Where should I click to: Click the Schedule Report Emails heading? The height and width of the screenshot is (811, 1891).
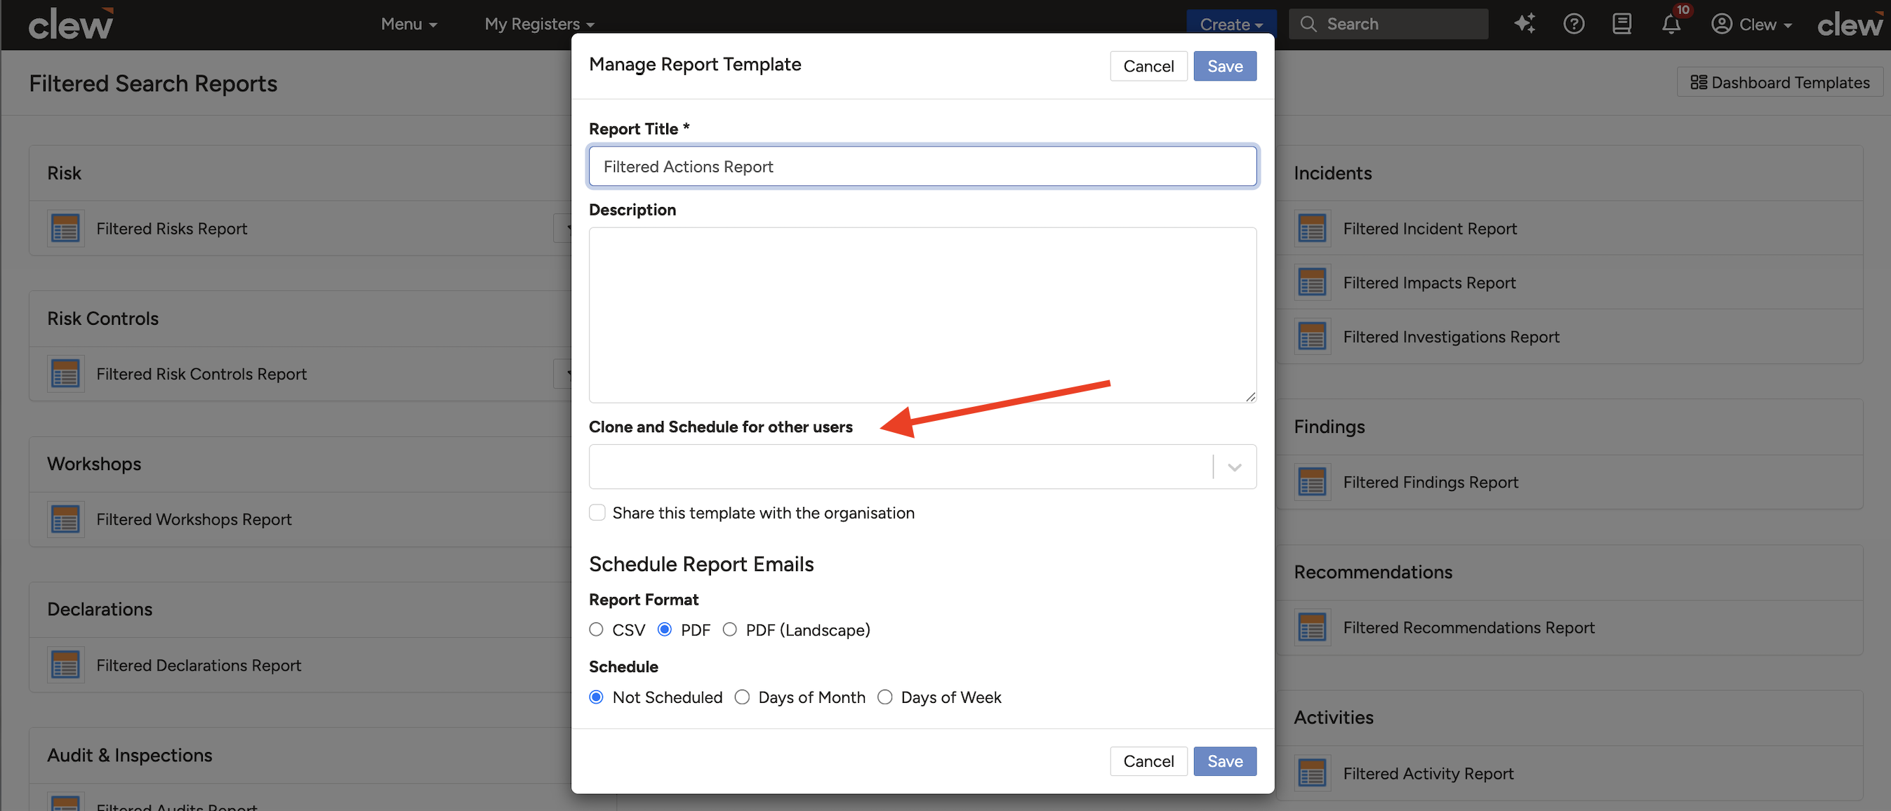point(701,563)
